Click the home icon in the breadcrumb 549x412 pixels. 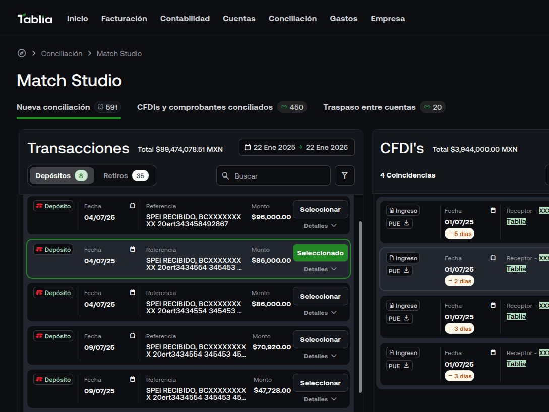[x=21, y=53]
